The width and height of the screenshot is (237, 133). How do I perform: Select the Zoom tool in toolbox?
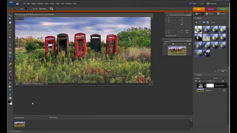10,19
